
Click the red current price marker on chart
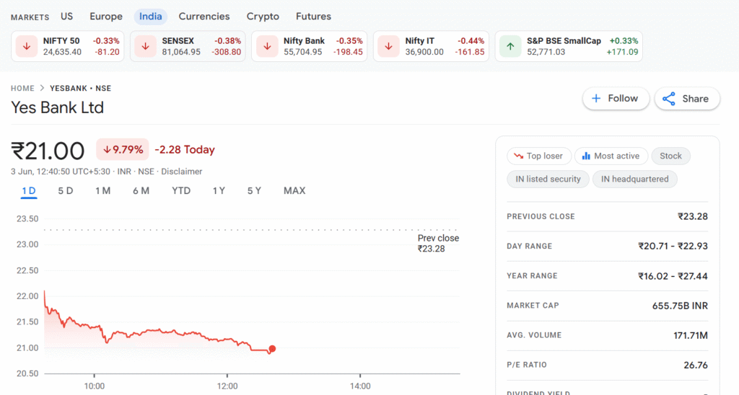coord(272,349)
